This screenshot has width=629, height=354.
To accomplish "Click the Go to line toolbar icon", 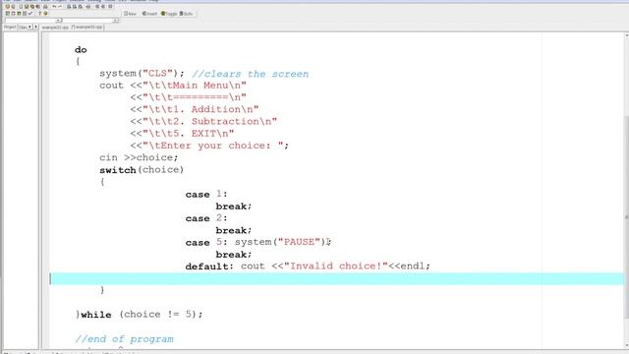I will click(x=88, y=7).
